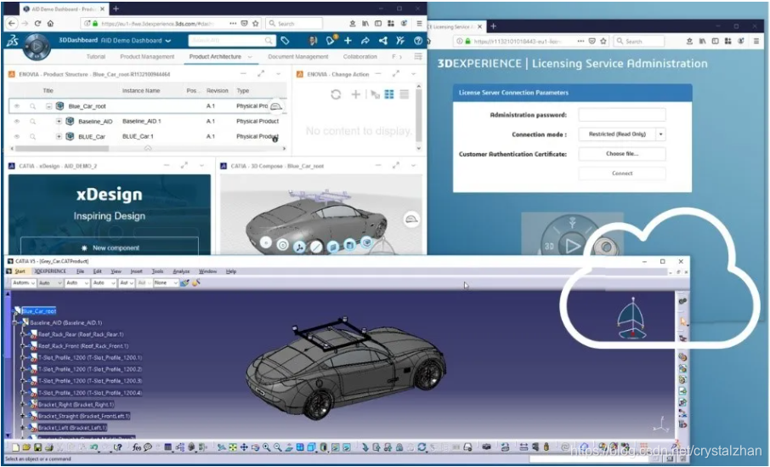Toggle eye visibility for Blue_Car_root row
This screenshot has width=770, height=467.
coord(17,106)
